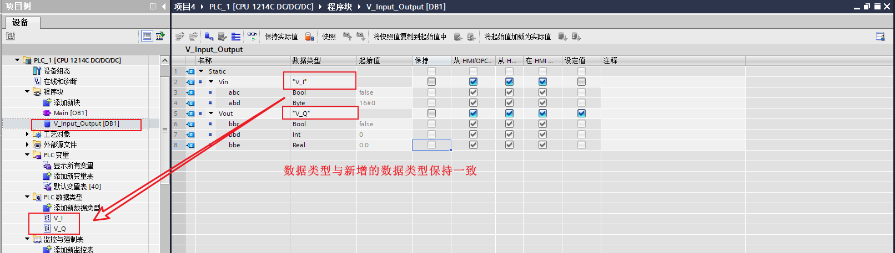895x253 pixels.
Task: Click the tree table view icon
Action: tap(147, 36)
